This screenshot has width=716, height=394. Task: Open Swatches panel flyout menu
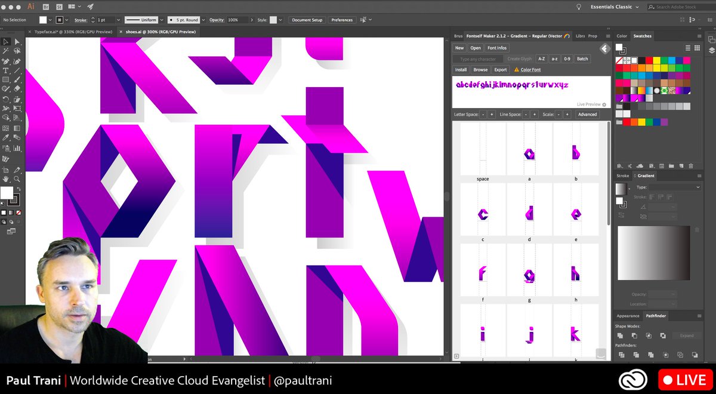(x=699, y=36)
